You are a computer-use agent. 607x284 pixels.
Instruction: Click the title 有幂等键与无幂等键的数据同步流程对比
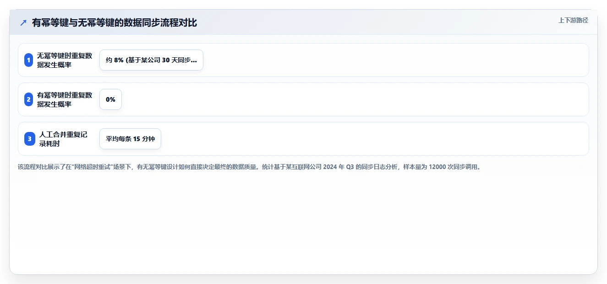tap(115, 22)
